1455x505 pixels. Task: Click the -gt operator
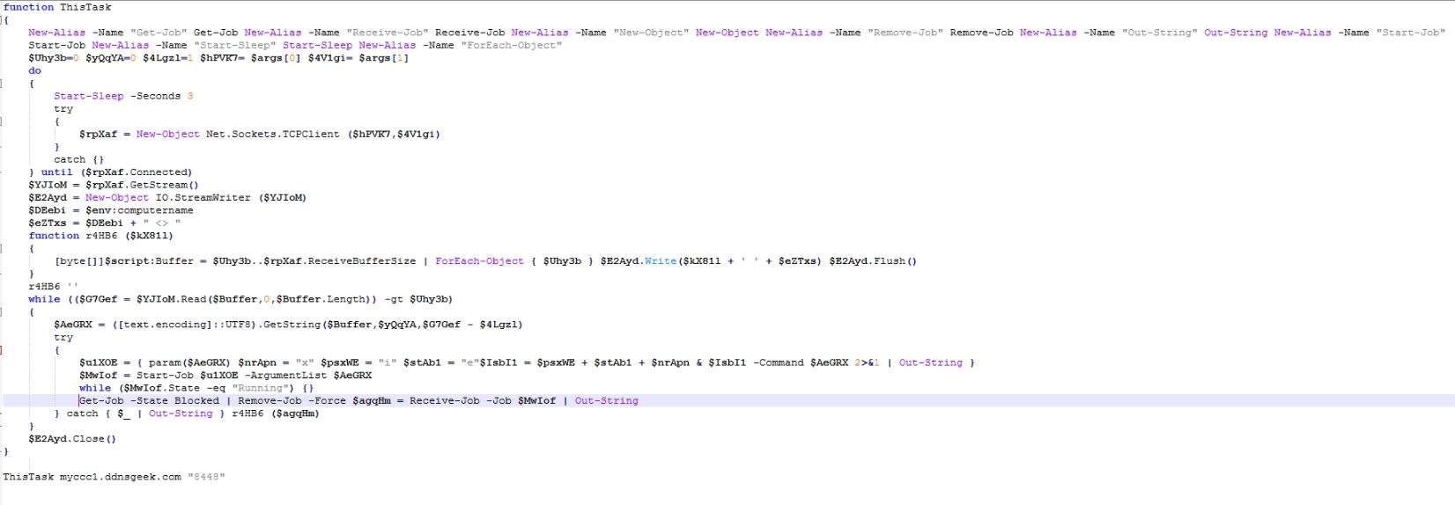[394, 299]
